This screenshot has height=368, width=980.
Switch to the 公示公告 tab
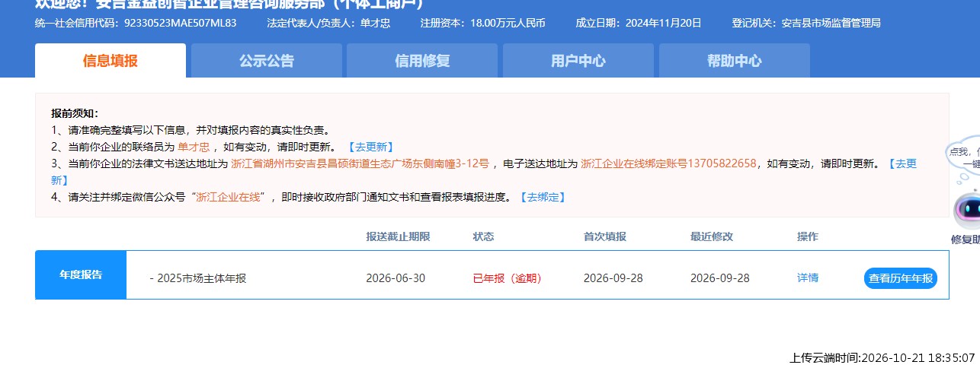tap(267, 61)
